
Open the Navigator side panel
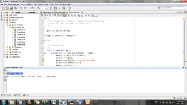tap(1, 17)
